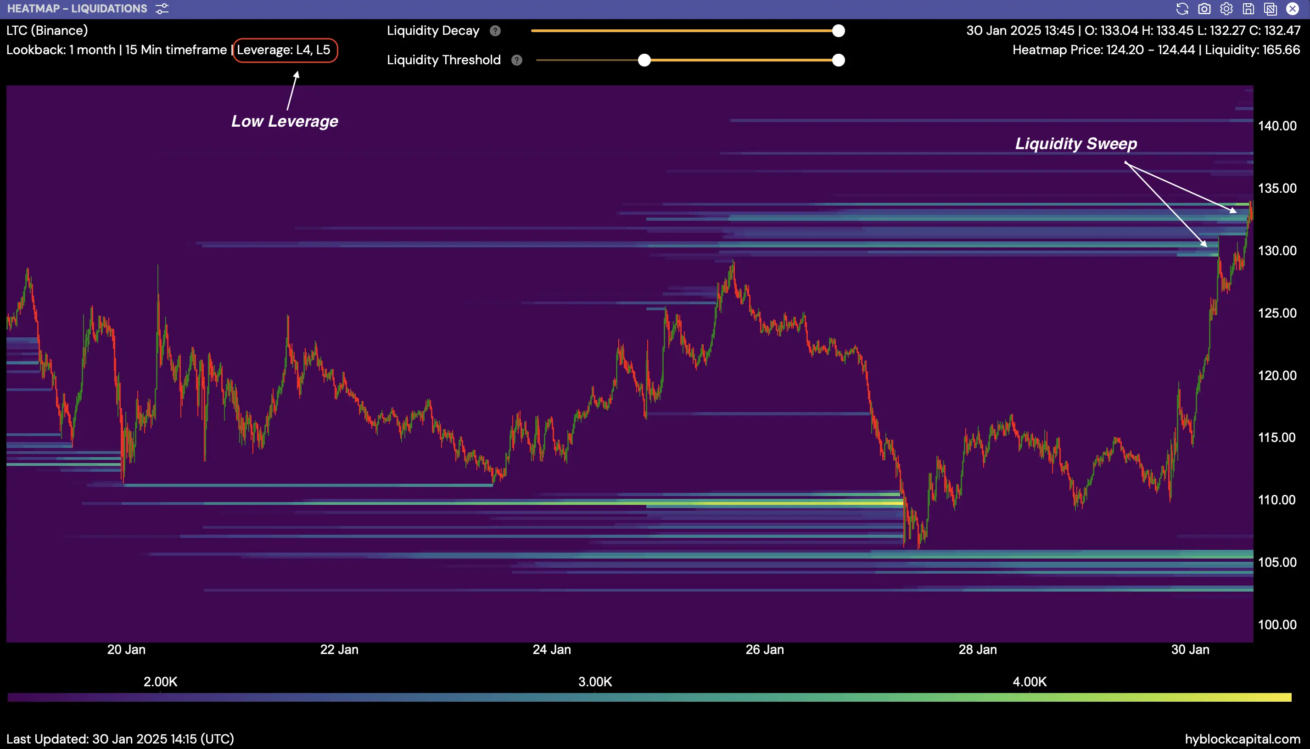Click the left Liquidity Threshold slider handle
This screenshot has width=1310, height=749.
pos(644,60)
